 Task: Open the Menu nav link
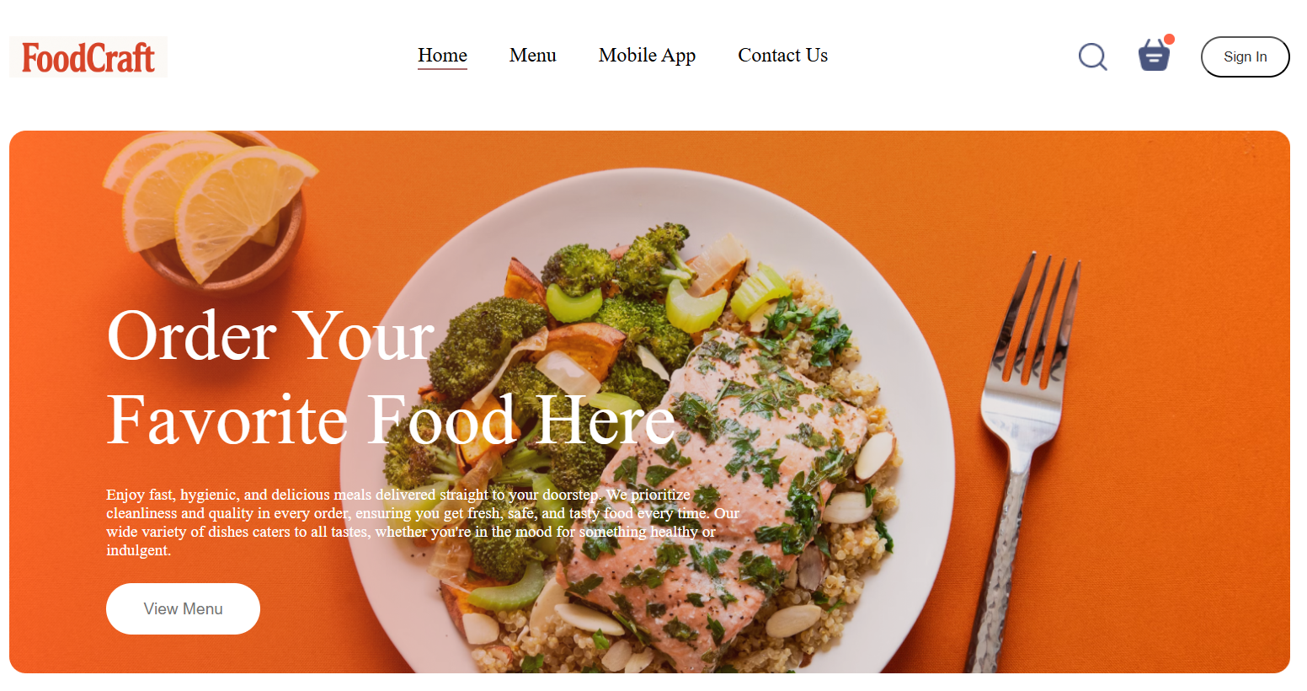pyautogui.click(x=533, y=56)
